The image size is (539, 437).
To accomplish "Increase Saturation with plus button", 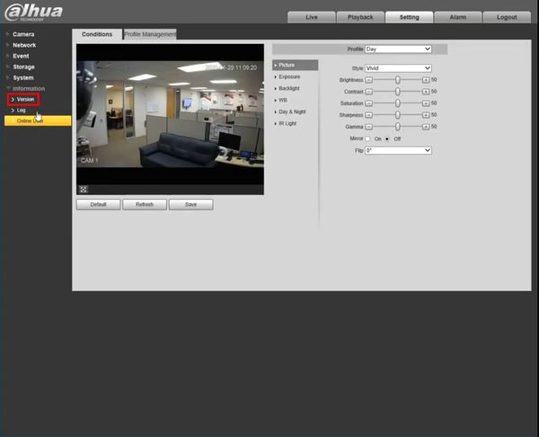I will pos(426,103).
